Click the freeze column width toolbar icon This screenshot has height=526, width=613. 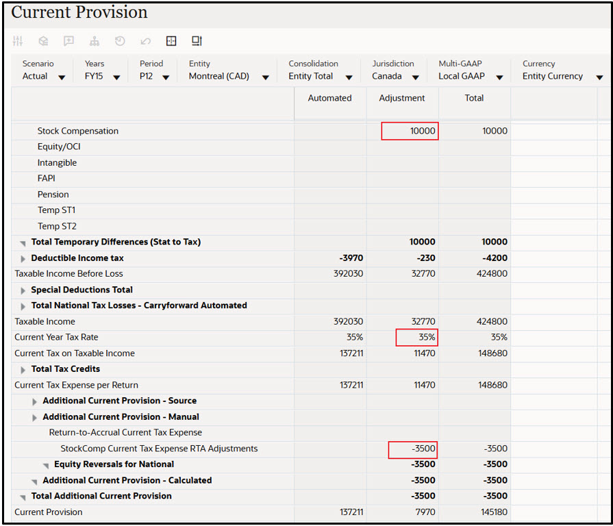pyautogui.click(x=197, y=40)
